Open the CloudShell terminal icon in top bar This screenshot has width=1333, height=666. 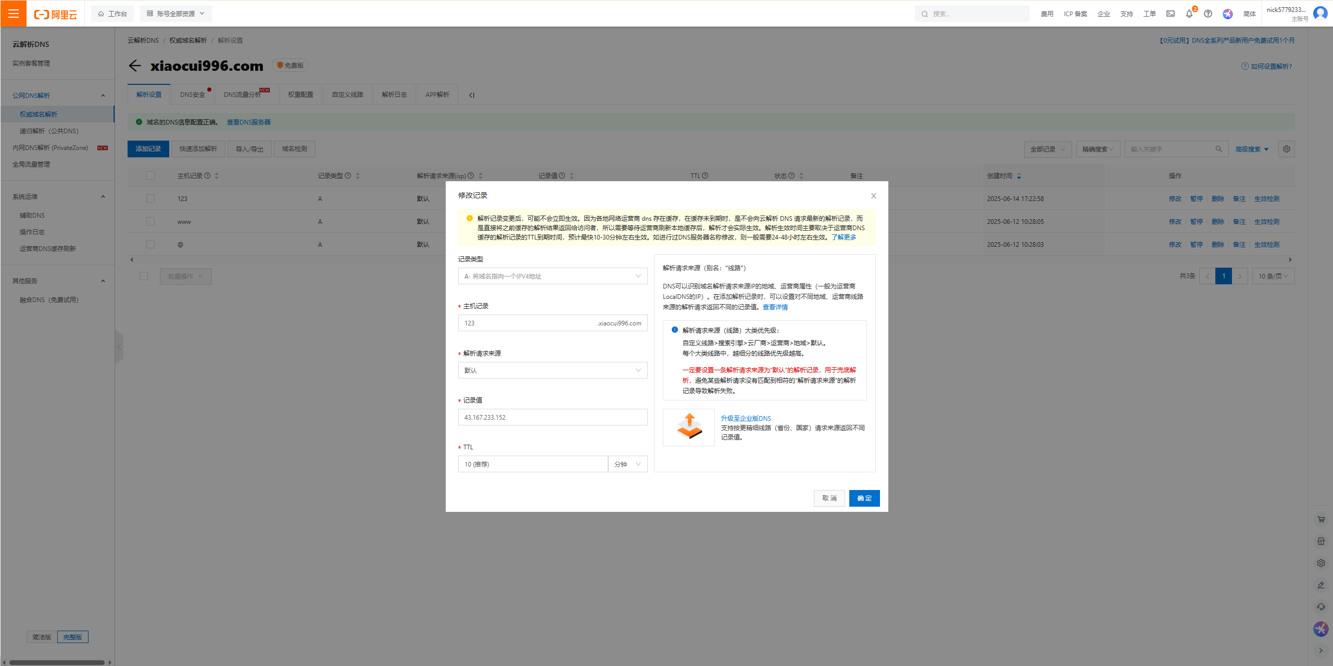[1170, 14]
